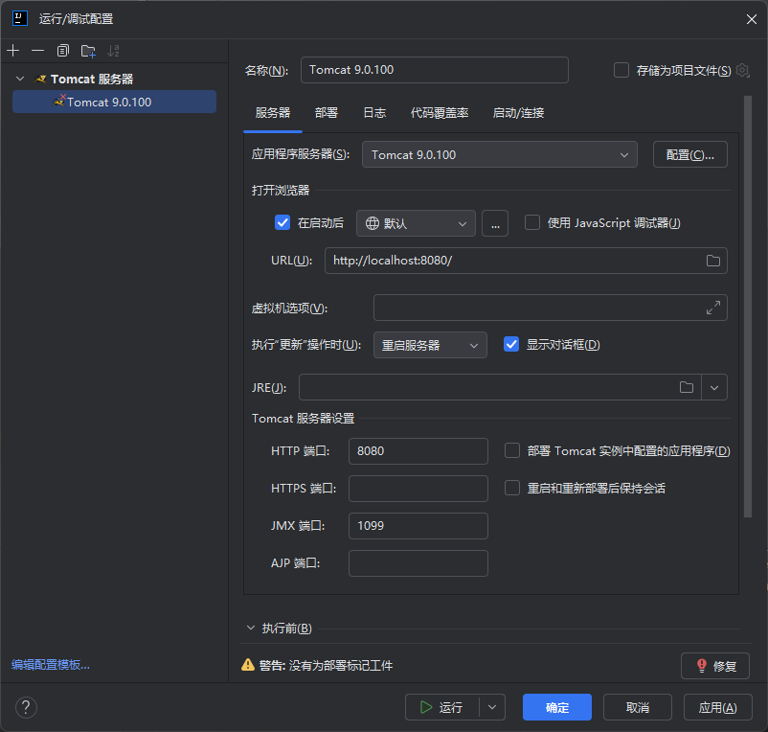The image size is (768, 732).
Task: Uncheck 显示对话框 checkbox
Action: 511,344
